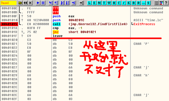Open Source window (S button)
The image size is (169, 101).
(148, 3)
